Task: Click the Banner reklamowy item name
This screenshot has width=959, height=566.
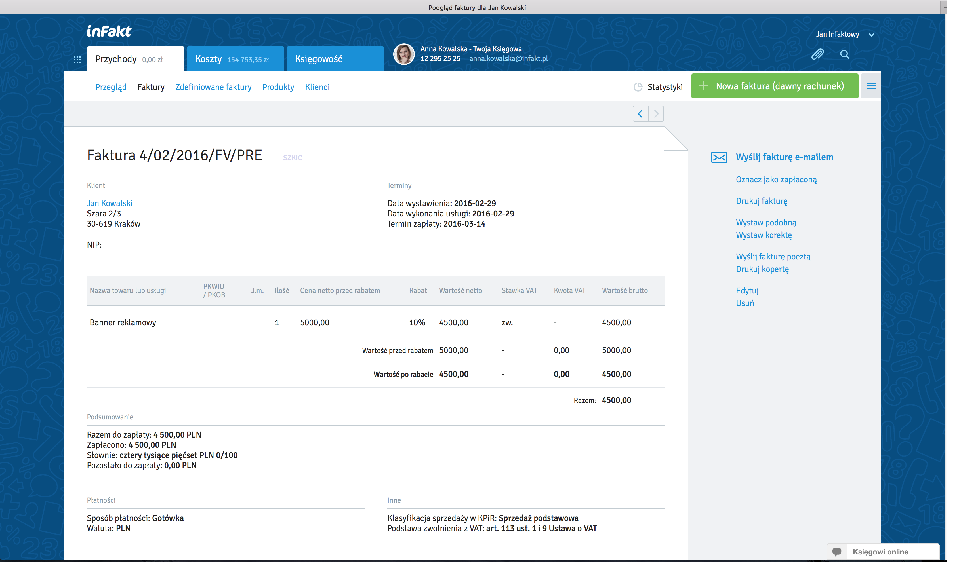Action: click(x=123, y=323)
